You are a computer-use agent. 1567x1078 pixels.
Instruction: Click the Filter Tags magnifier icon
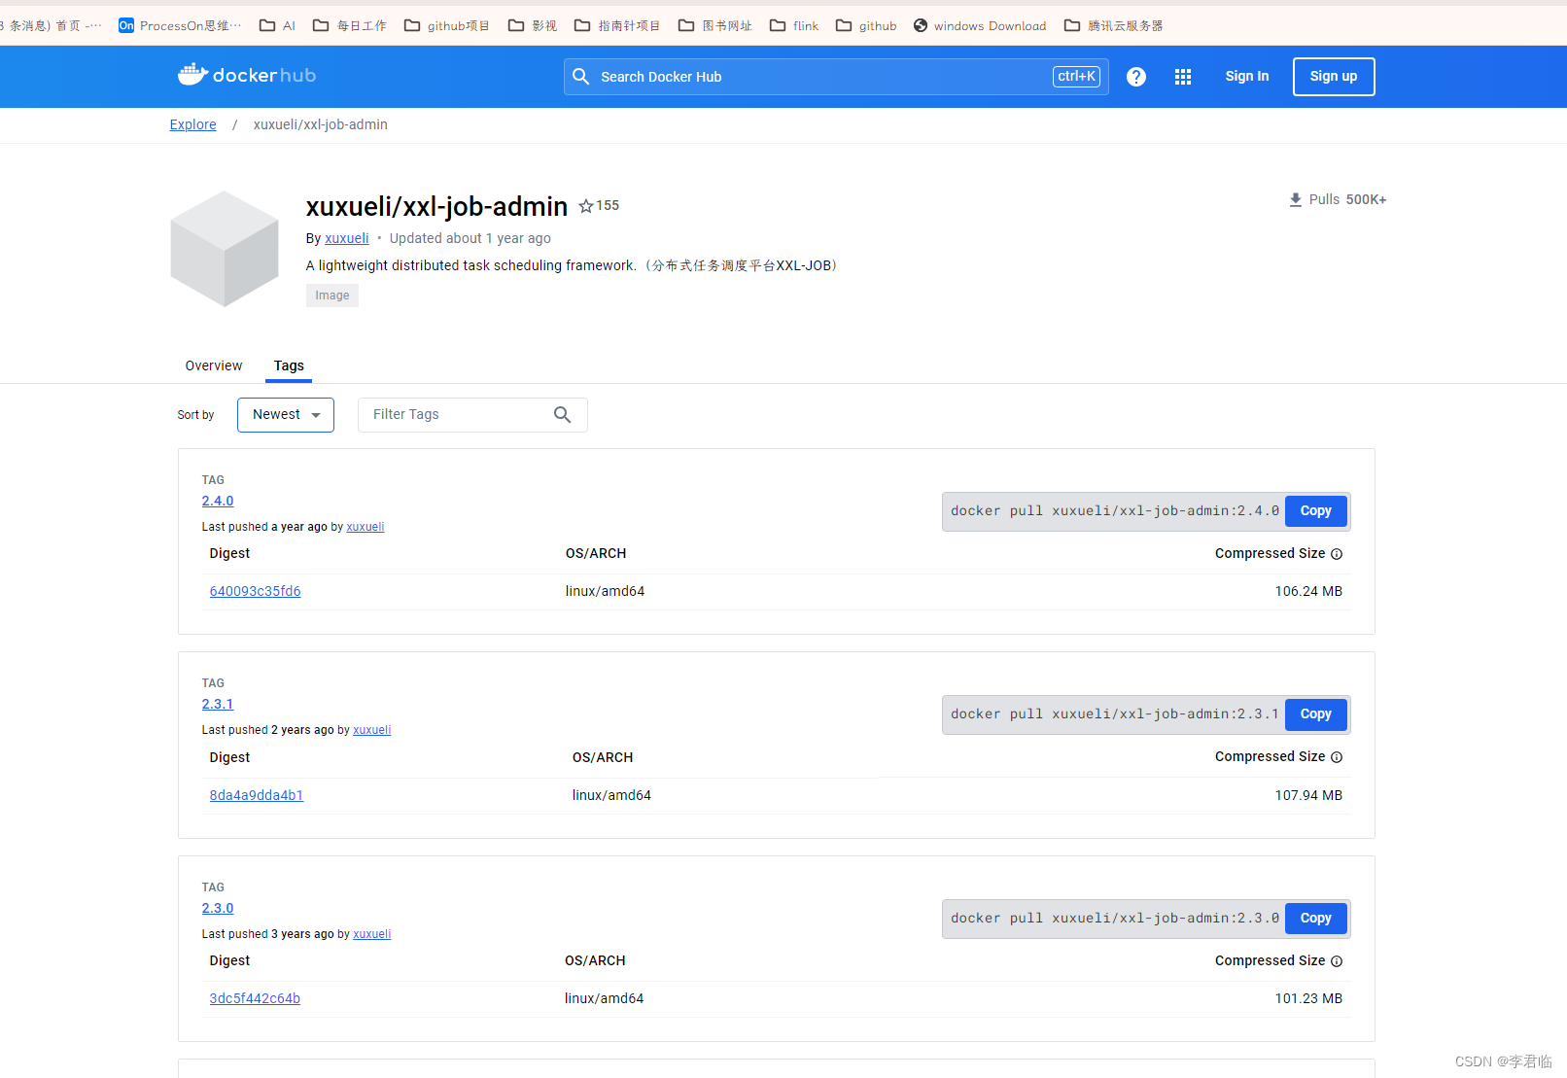562,414
